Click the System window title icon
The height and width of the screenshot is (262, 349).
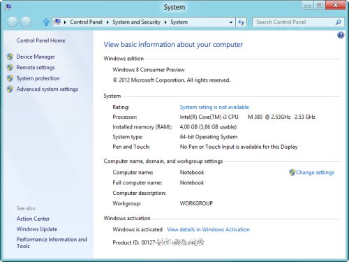click(x=8, y=6)
